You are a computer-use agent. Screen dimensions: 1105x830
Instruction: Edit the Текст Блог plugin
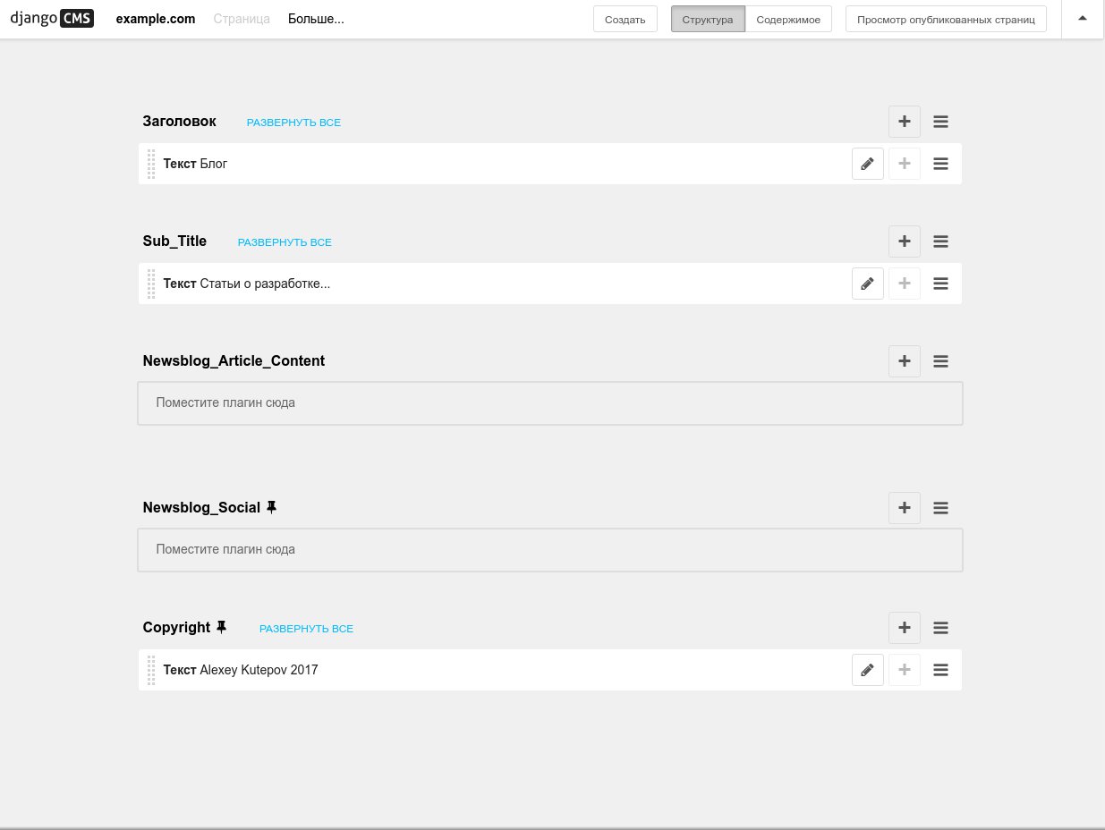click(867, 164)
